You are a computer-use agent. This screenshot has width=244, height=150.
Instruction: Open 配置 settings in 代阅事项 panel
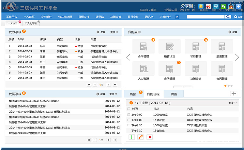point(101,94)
